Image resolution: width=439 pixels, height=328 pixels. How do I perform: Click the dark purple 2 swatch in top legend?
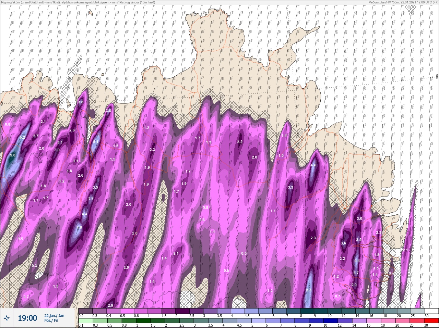[x=182, y=311]
